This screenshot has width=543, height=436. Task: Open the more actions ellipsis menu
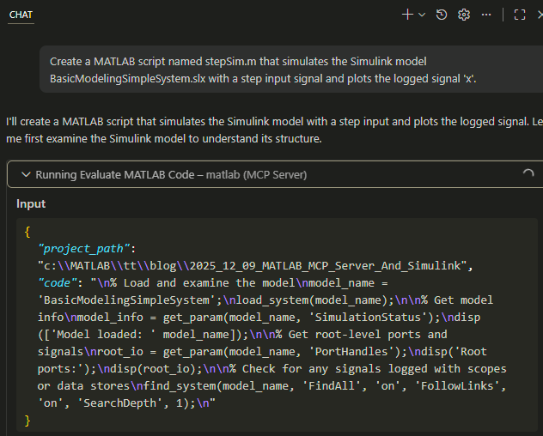486,15
